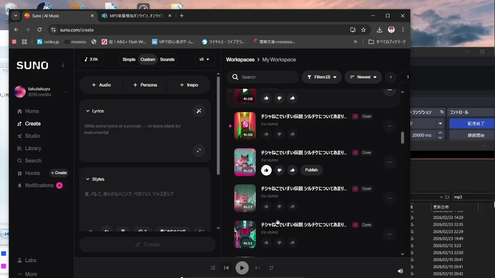The image size is (495, 278).
Task: Open more options for the 4:17 song
Action: 389,198
